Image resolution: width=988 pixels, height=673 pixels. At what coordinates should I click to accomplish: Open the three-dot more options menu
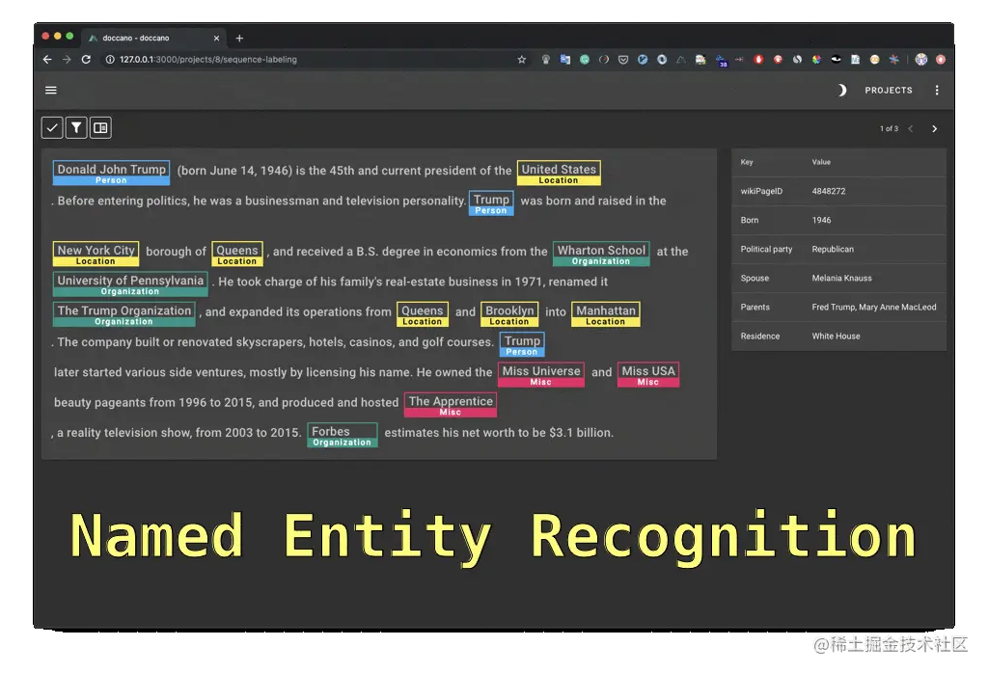tap(937, 90)
